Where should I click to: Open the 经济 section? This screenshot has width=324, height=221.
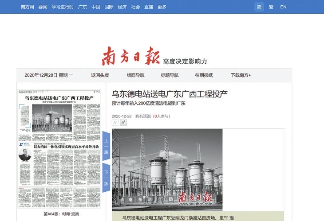[x=122, y=7]
